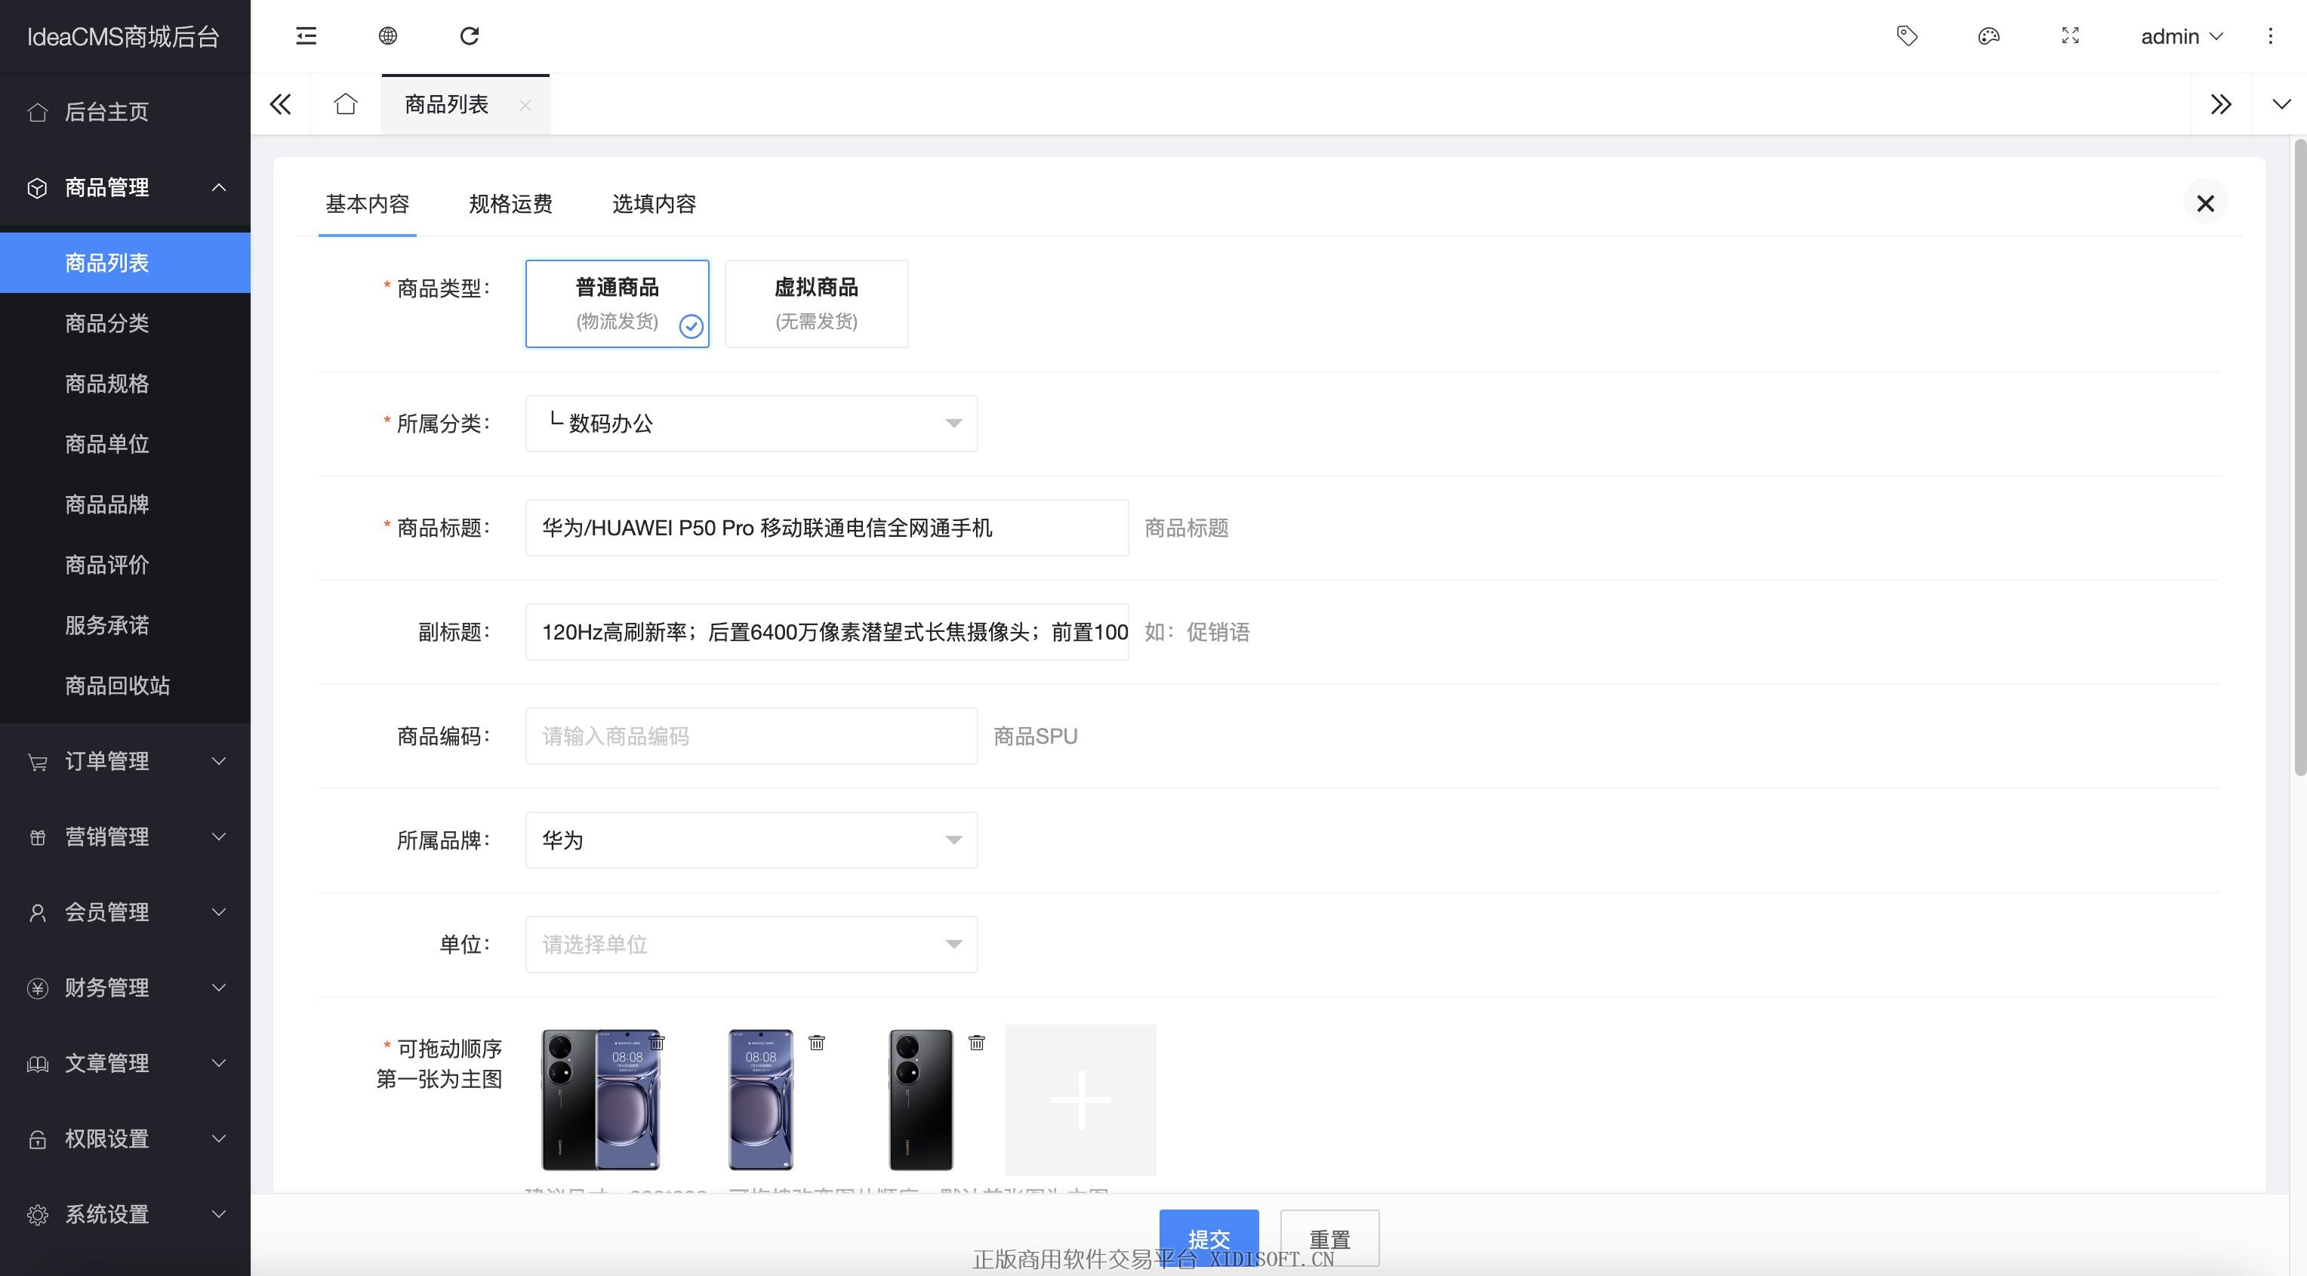Collapse the 商品管理 menu chevron
Viewport: 2307px width, 1276px height.
(x=218, y=187)
